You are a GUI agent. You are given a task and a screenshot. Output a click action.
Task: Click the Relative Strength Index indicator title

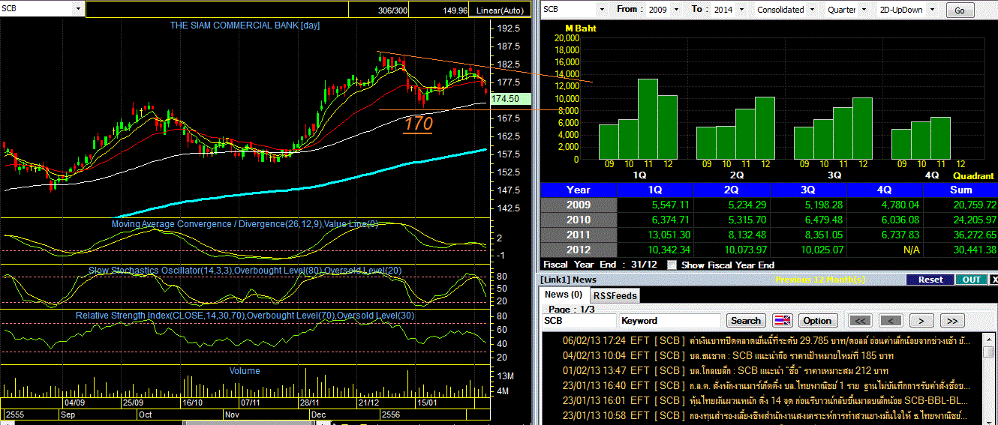(245, 316)
